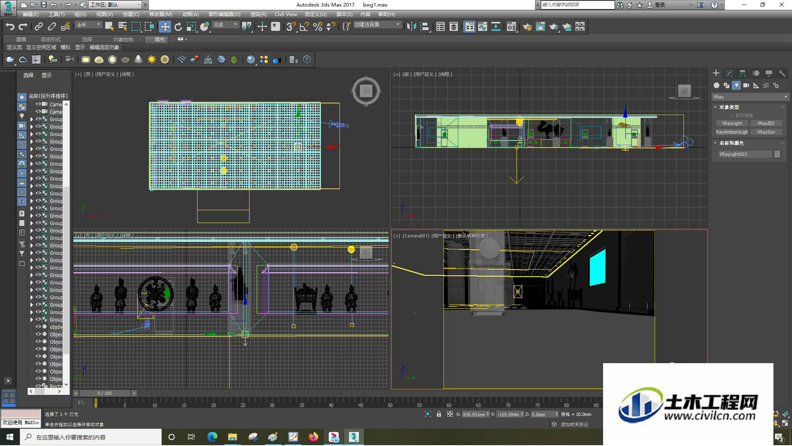Click the RayAmbientLigh button
The width and height of the screenshot is (792, 446).
coord(732,132)
